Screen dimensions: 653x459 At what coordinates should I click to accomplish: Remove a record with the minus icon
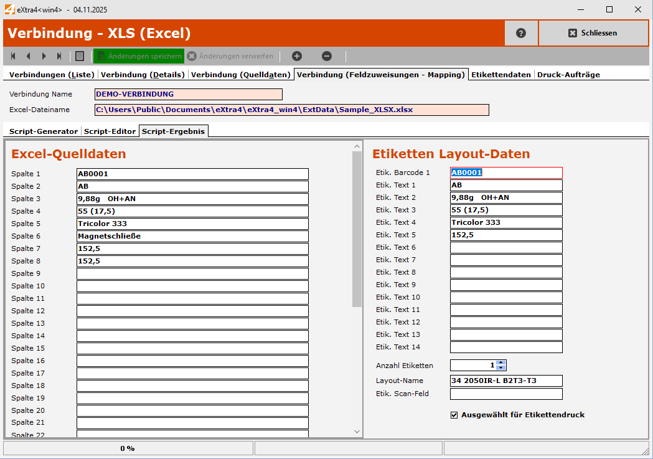[326, 55]
